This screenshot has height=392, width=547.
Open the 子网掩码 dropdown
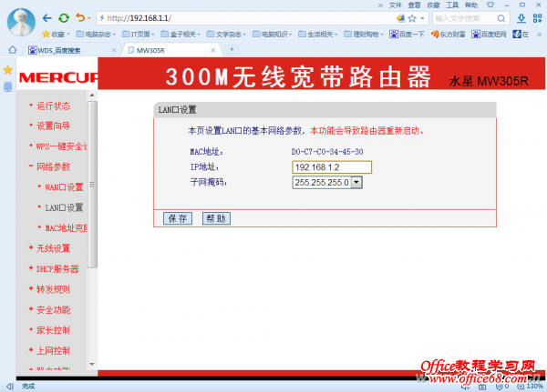pyautogui.click(x=327, y=182)
